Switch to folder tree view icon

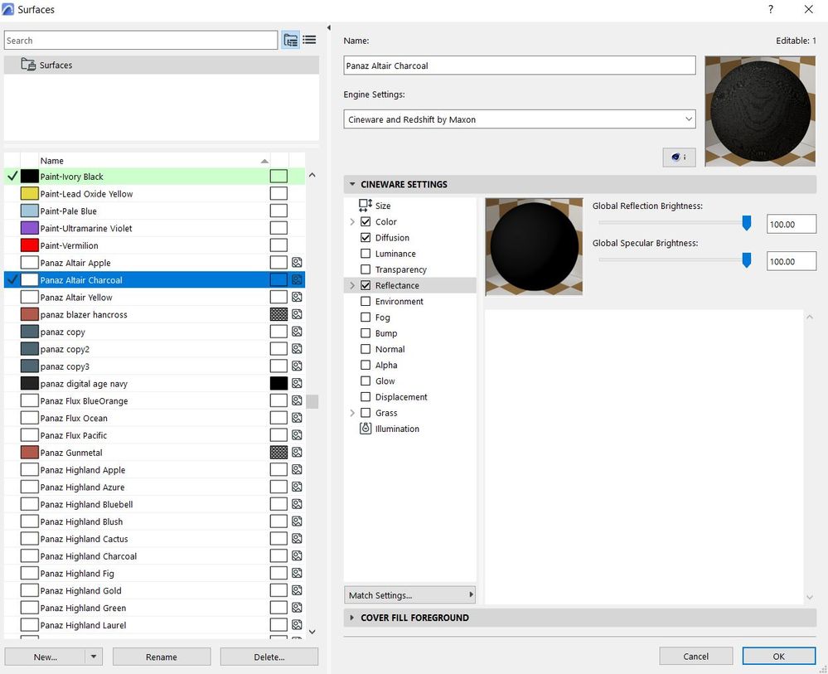coord(291,40)
